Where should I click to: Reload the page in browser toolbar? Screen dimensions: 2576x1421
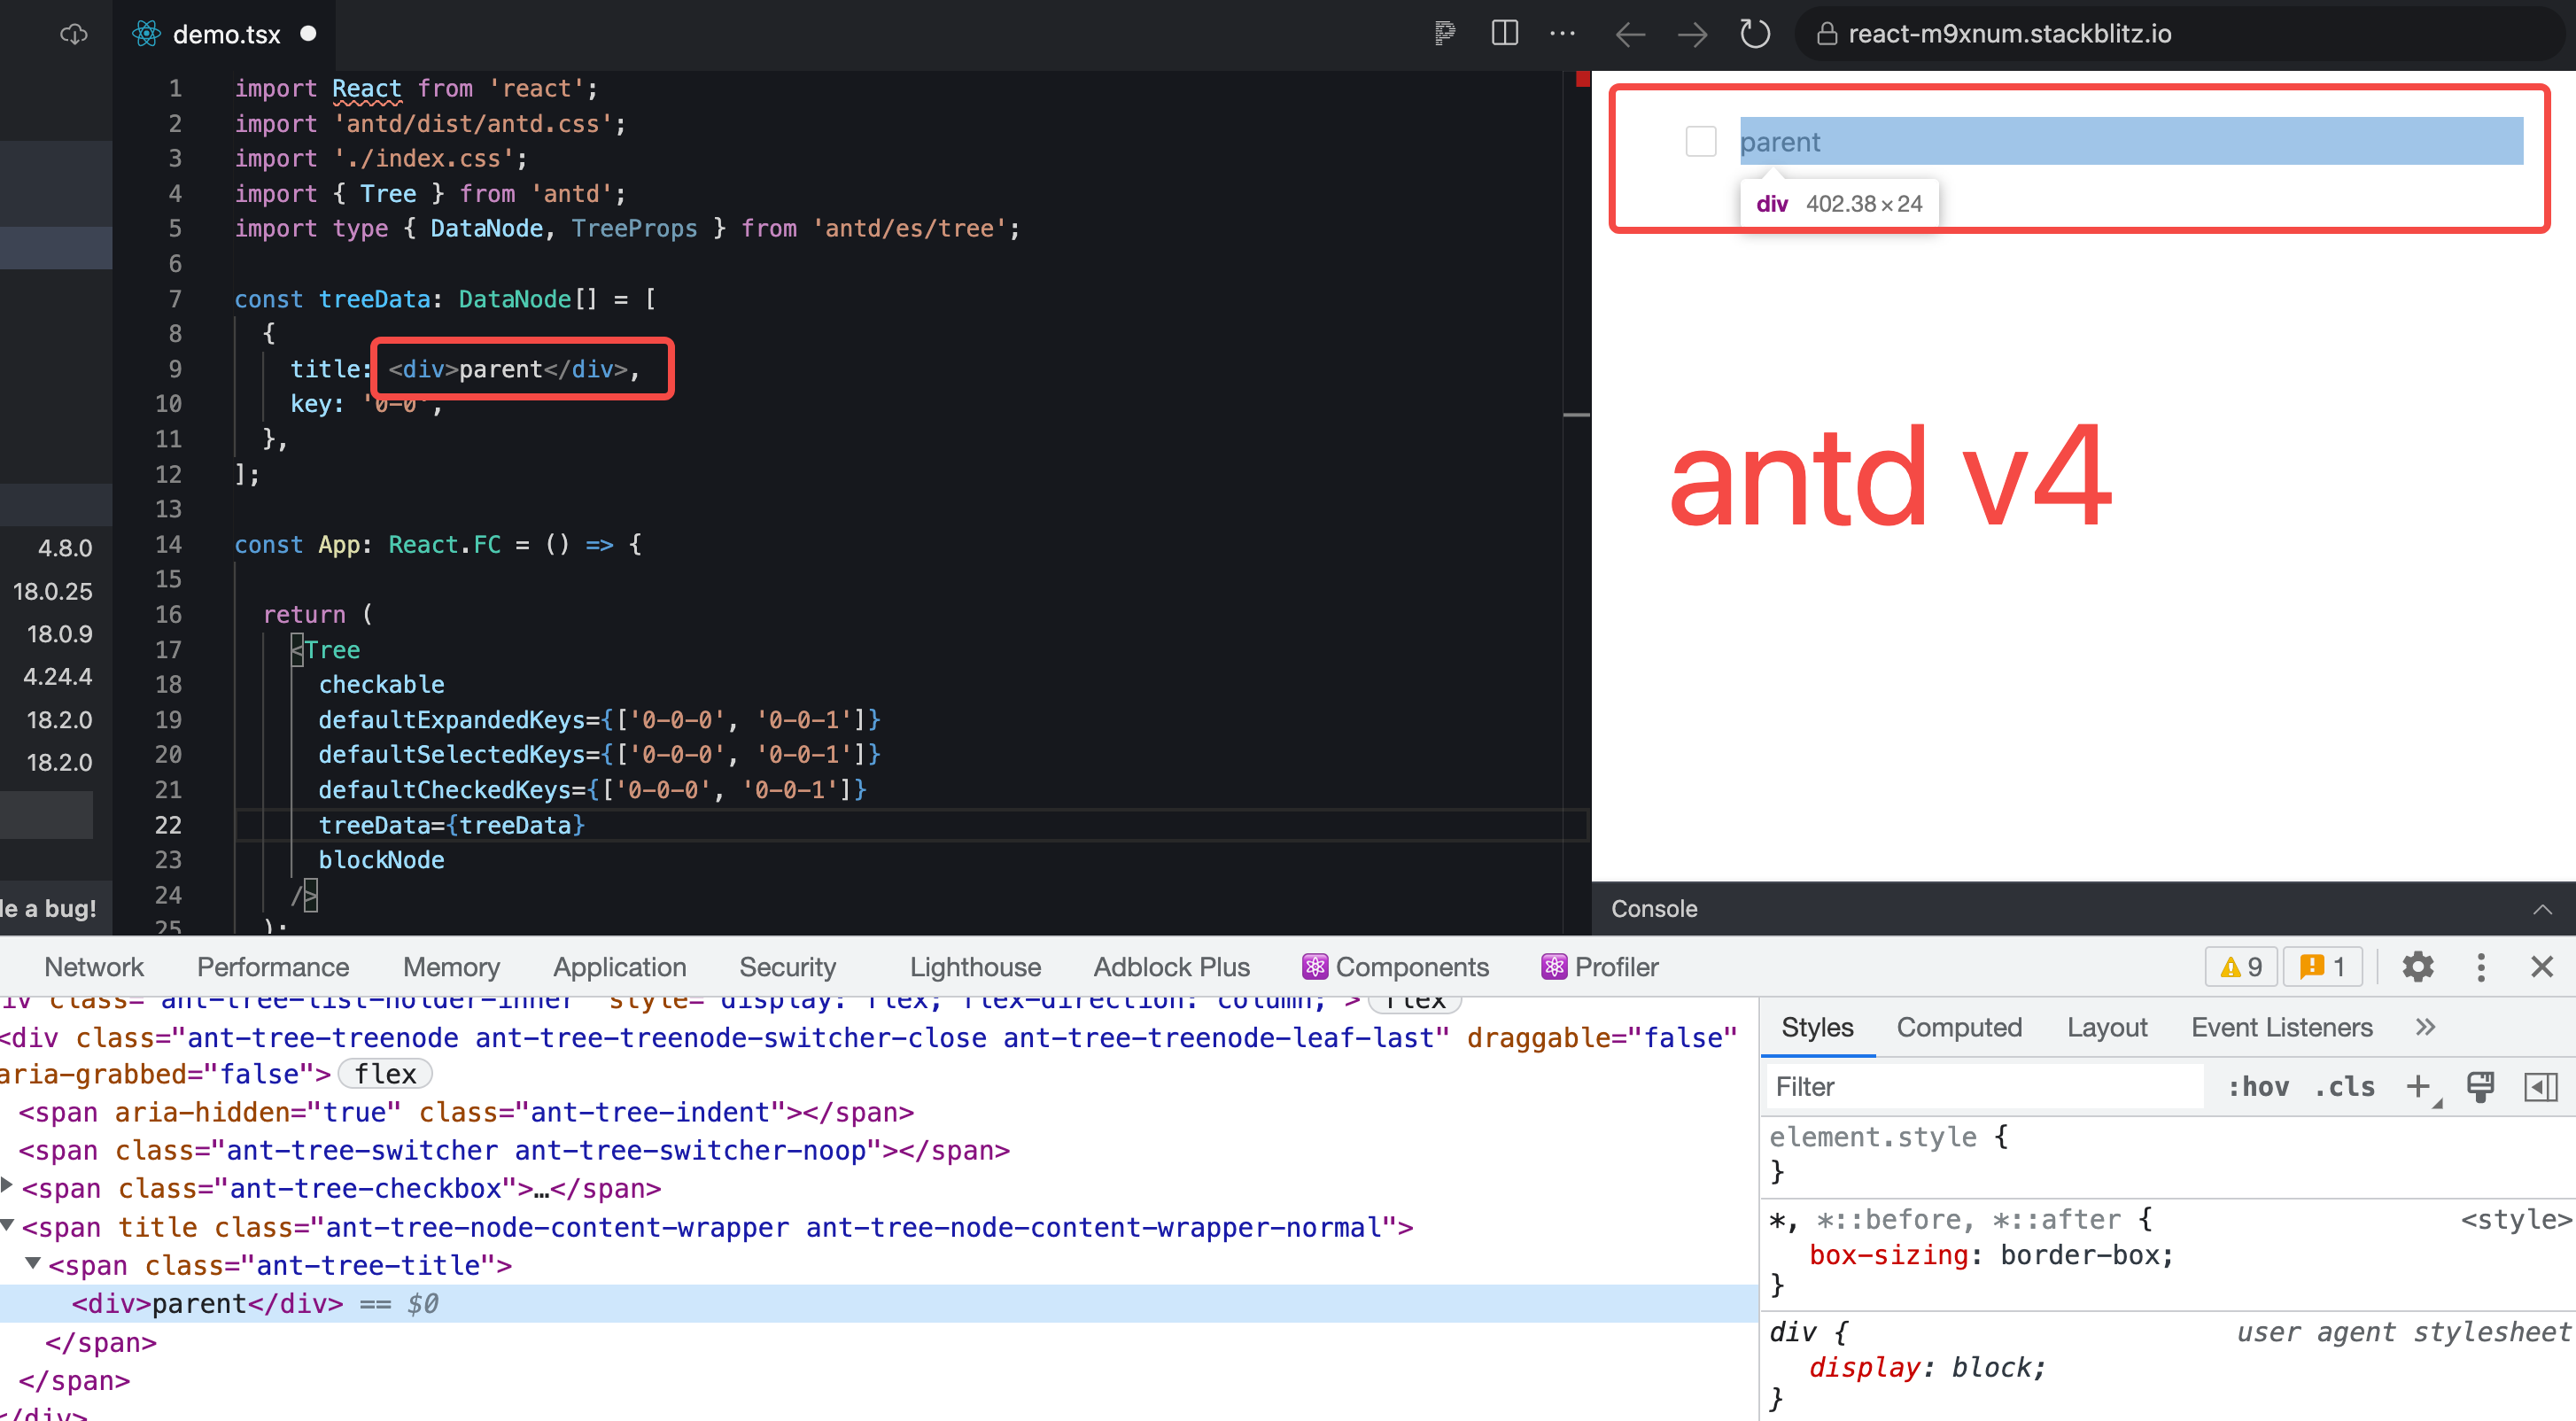tap(1755, 33)
